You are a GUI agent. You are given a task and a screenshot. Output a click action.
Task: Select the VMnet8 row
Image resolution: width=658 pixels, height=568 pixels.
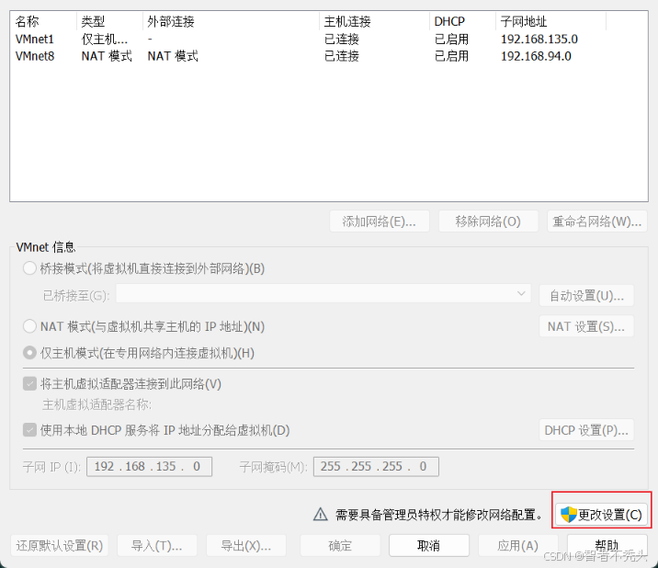329,56
